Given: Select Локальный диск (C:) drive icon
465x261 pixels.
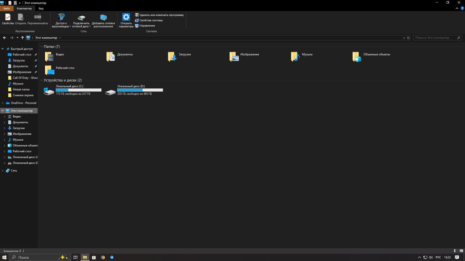Looking at the screenshot, I should (49, 91).
